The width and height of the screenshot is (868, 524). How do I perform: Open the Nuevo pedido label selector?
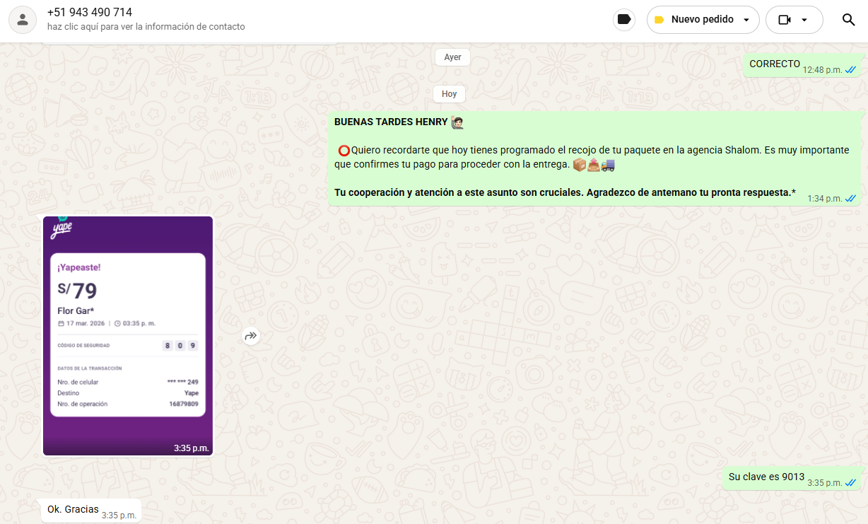click(x=702, y=20)
